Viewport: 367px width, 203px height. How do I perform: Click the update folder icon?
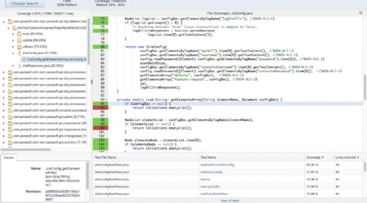coord(19,40)
